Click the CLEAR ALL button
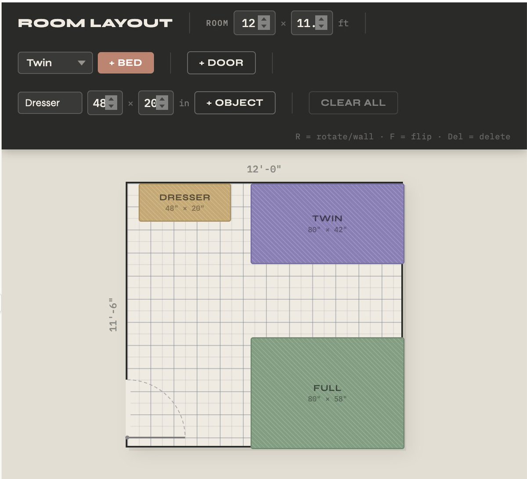Viewport: 527px width, 479px height. click(x=354, y=103)
